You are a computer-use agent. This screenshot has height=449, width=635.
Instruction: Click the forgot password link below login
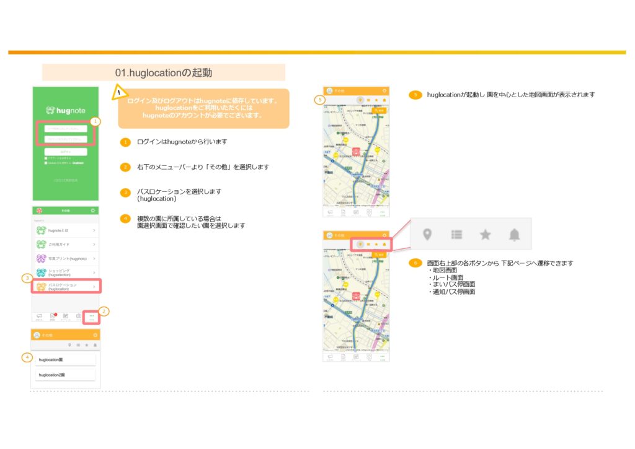pyautogui.click(x=66, y=180)
